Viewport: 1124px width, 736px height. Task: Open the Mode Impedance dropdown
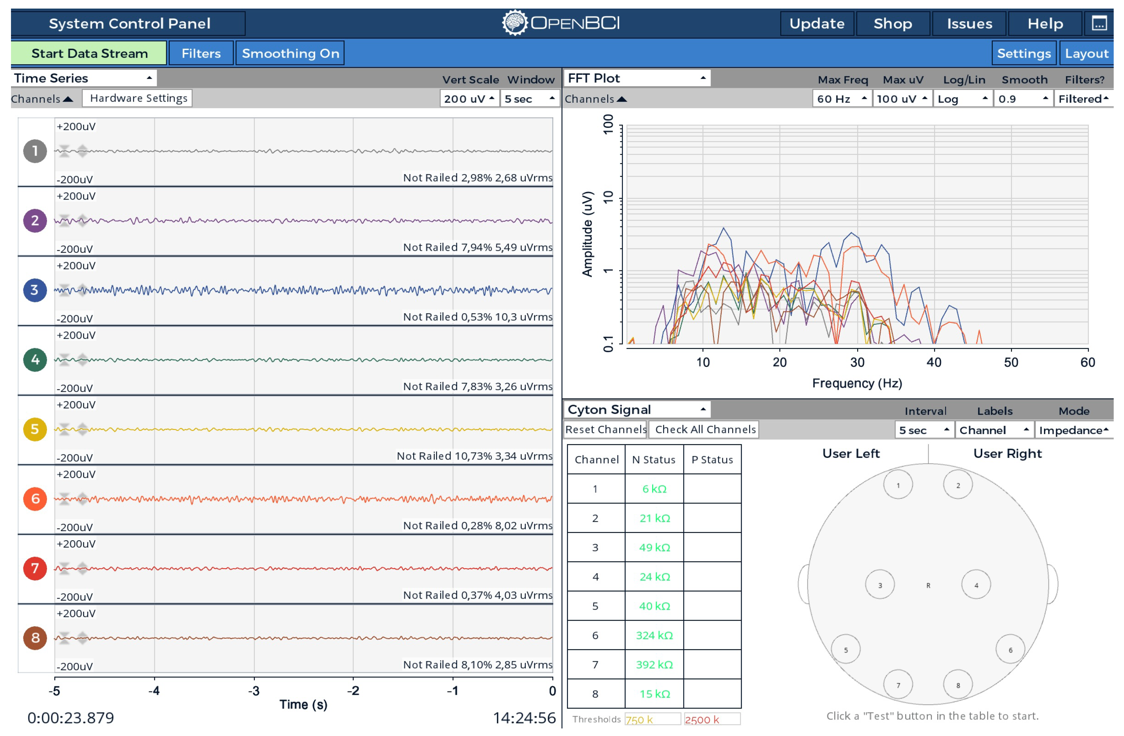coord(1074,430)
